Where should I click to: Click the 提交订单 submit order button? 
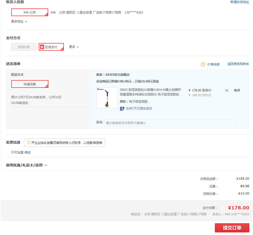[232, 228]
